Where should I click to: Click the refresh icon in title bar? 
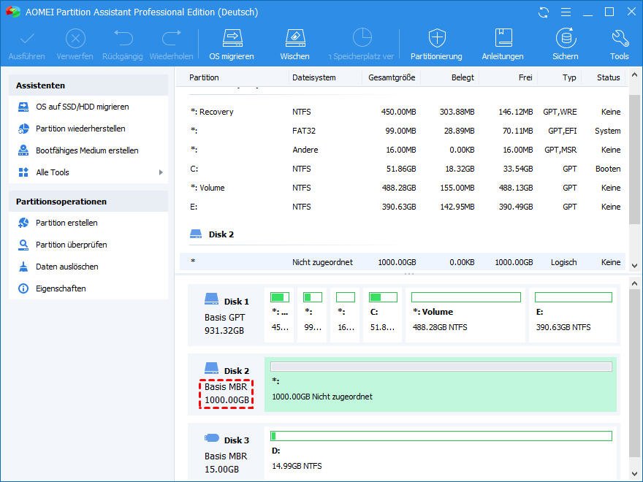click(x=543, y=12)
